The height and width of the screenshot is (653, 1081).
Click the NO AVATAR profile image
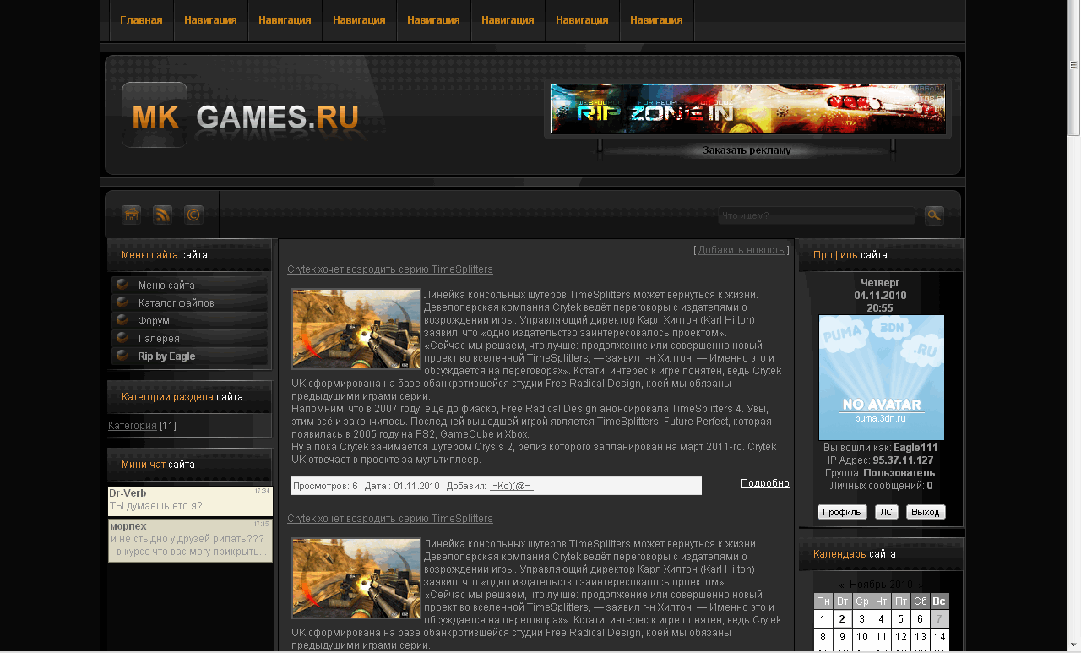882,378
